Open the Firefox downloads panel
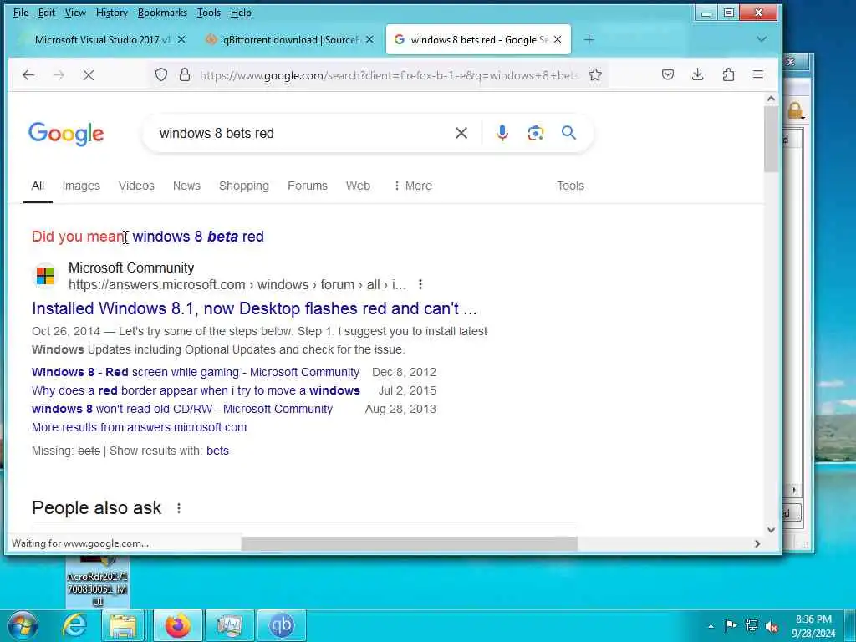The image size is (856, 642). 698,74
